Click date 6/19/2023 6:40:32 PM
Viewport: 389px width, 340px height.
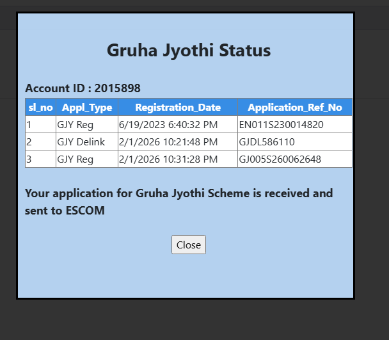[x=168, y=125]
